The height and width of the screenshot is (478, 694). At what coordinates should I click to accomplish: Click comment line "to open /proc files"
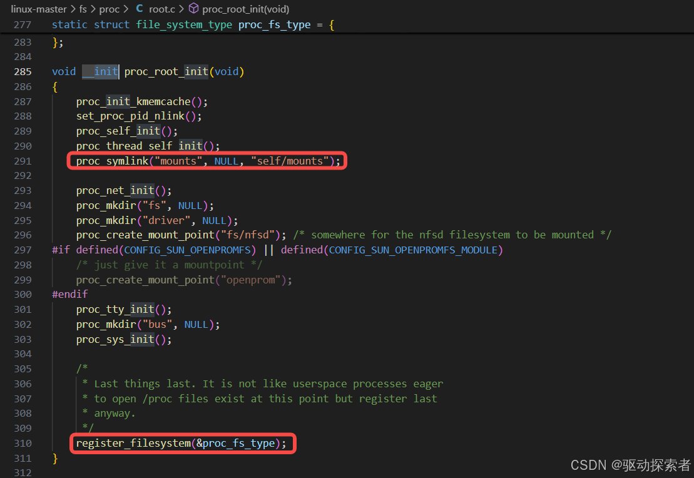point(260,399)
